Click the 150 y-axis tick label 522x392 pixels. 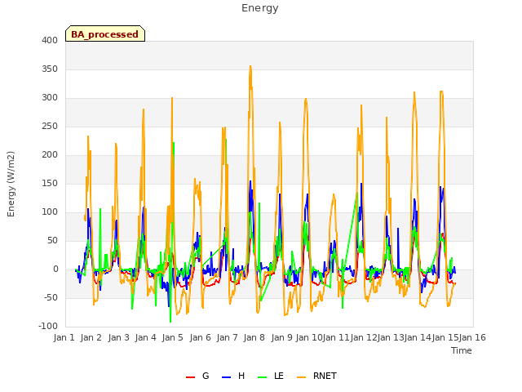point(50,184)
